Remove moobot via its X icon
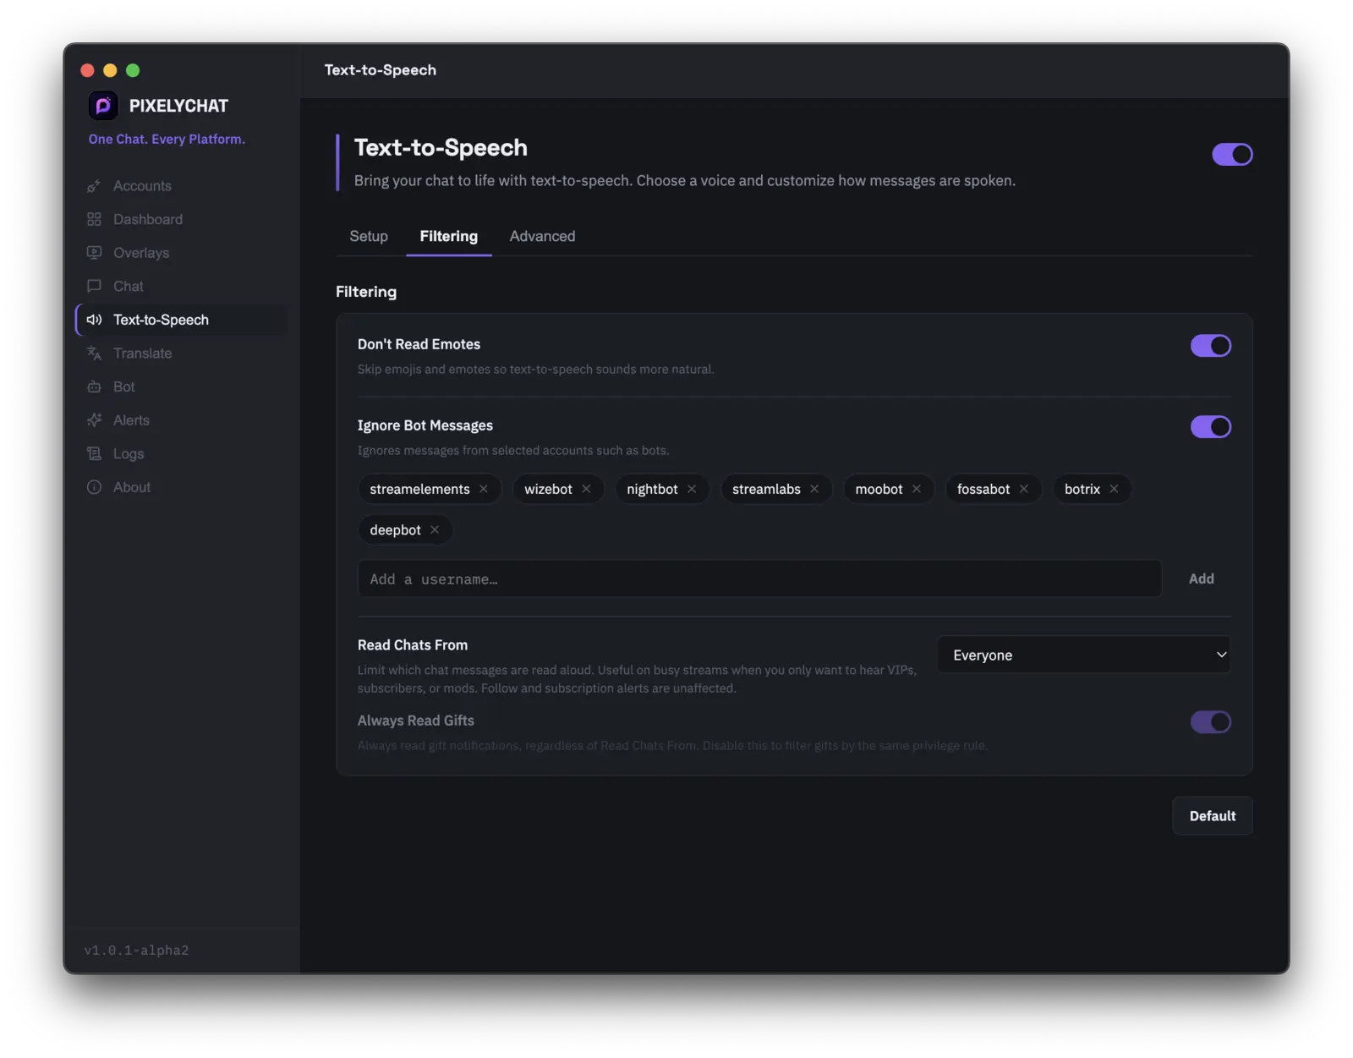This screenshot has width=1353, height=1058. click(917, 489)
